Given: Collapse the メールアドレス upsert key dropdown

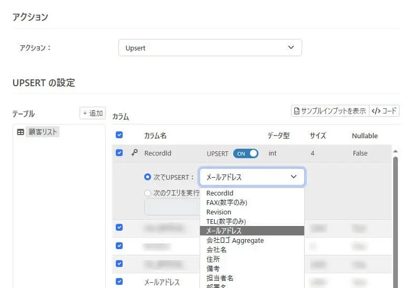Looking at the screenshot, I should click(252, 177).
